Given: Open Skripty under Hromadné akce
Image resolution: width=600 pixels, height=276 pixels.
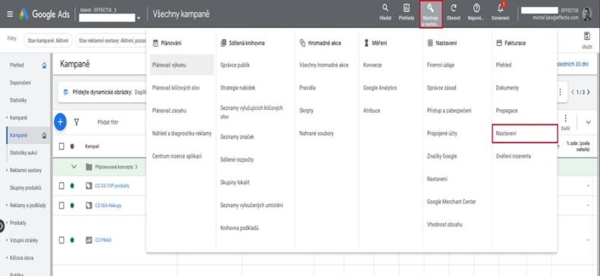Looking at the screenshot, I should [x=306, y=111].
